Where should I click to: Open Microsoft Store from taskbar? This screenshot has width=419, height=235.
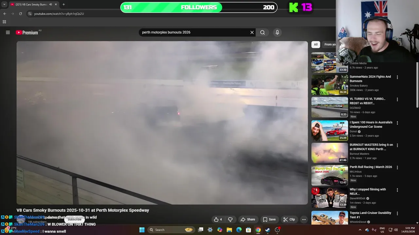coord(248,230)
